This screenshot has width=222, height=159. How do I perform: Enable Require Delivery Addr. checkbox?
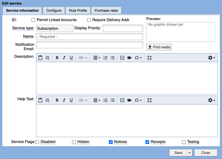coord(89,20)
